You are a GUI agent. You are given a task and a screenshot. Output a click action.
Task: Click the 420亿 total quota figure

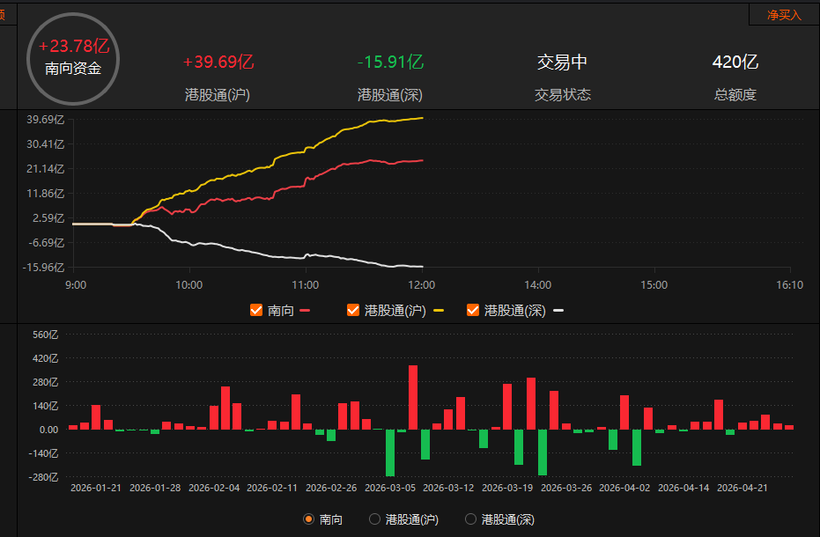(735, 63)
